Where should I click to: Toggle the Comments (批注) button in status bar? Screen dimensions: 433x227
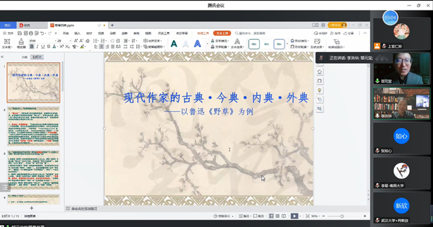coord(259,216)
